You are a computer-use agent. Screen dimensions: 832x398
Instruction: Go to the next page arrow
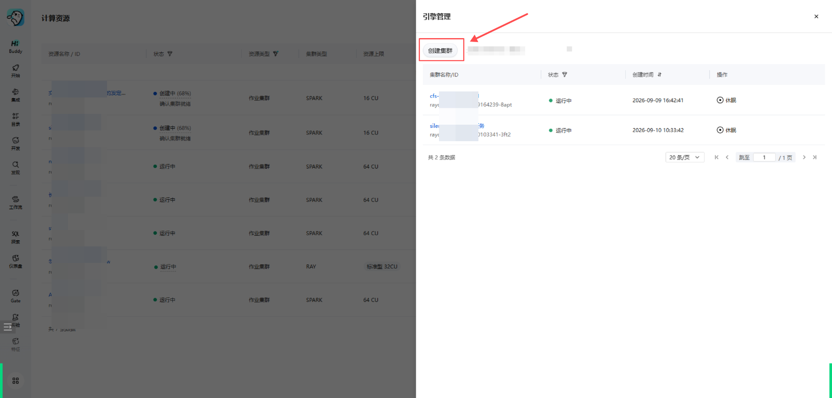pos(804,157)
